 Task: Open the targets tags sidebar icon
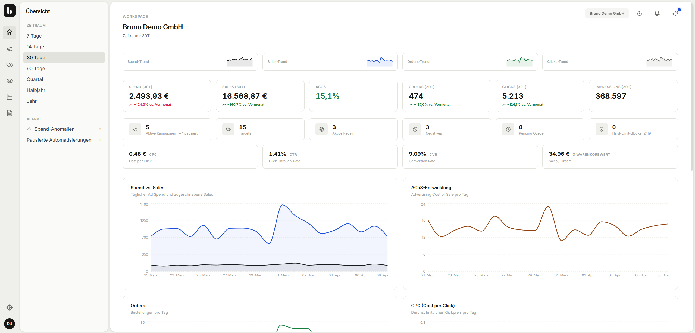[x=10, y=65]
